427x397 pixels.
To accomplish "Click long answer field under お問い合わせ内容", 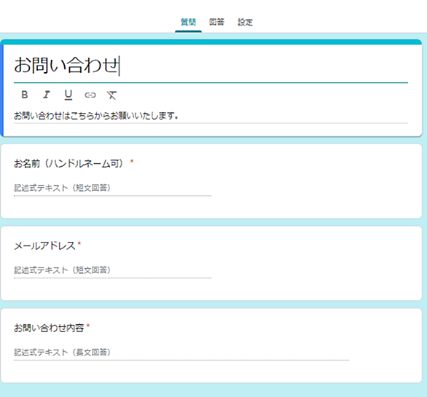I will [x=181, y=353].
